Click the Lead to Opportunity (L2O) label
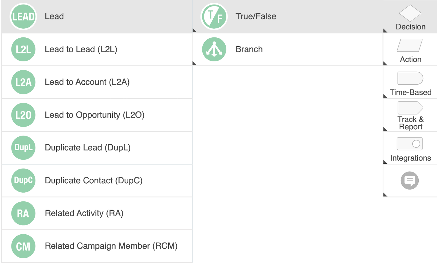This screenshot has height=263, width=437. [95, 115]
